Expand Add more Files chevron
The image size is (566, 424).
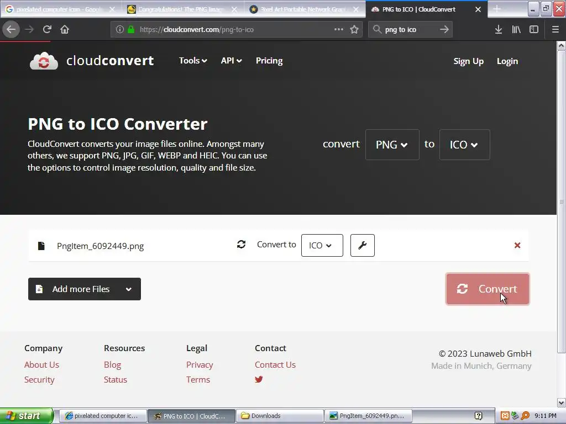coord(128,289)
